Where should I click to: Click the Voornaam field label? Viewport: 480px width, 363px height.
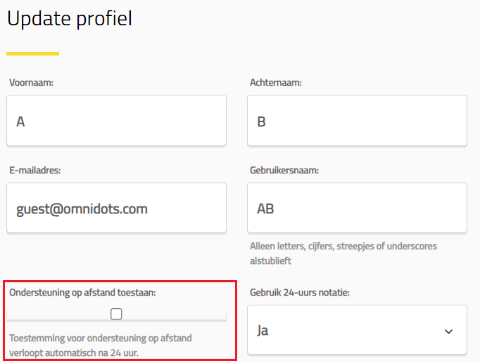(x=32, y=83)
